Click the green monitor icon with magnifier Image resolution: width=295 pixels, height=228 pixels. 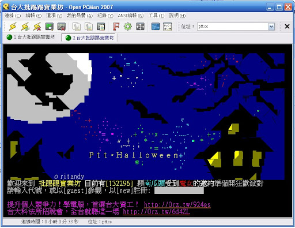coord(50,27)
